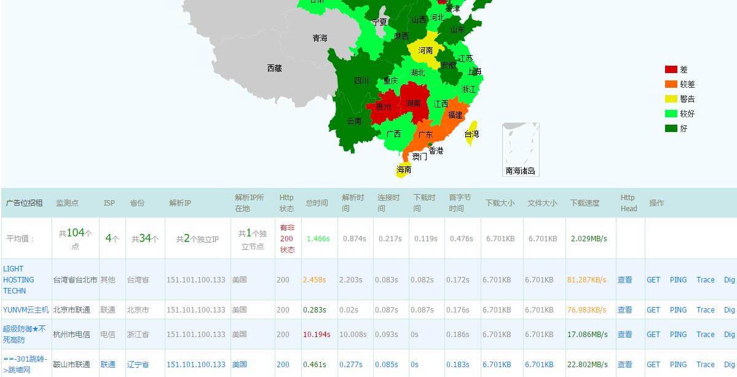Run GET for 北京市联通 row

[x=653, y=310]
